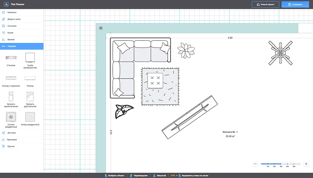Click the Гостиная sofa icon
Viewport: 313px width, 178px height.
(3, 26)
